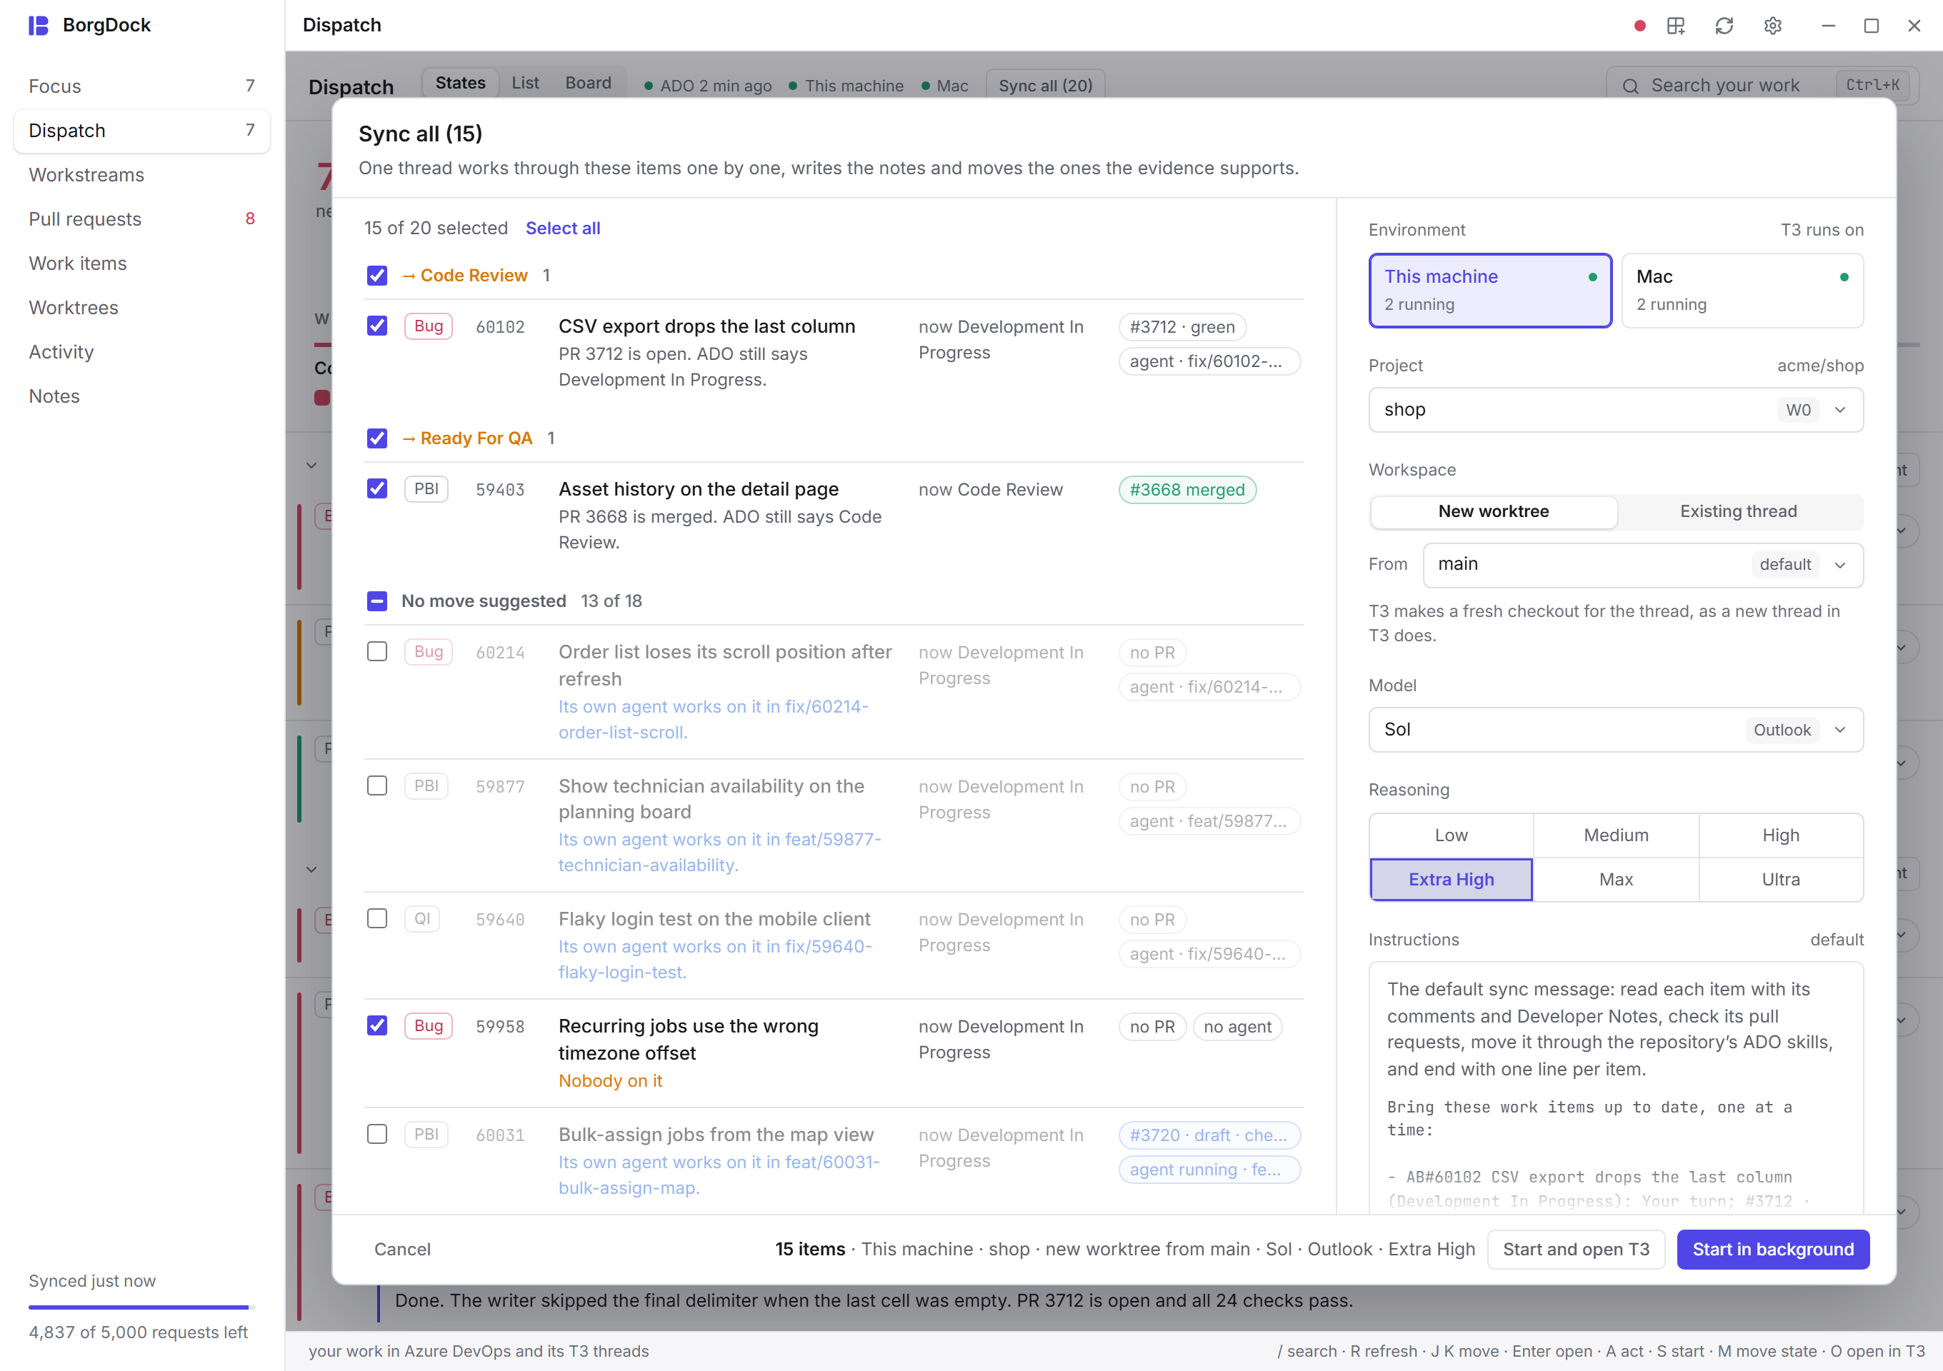
Task: Set reasoning to Ultra
Action: [1781, 880]
